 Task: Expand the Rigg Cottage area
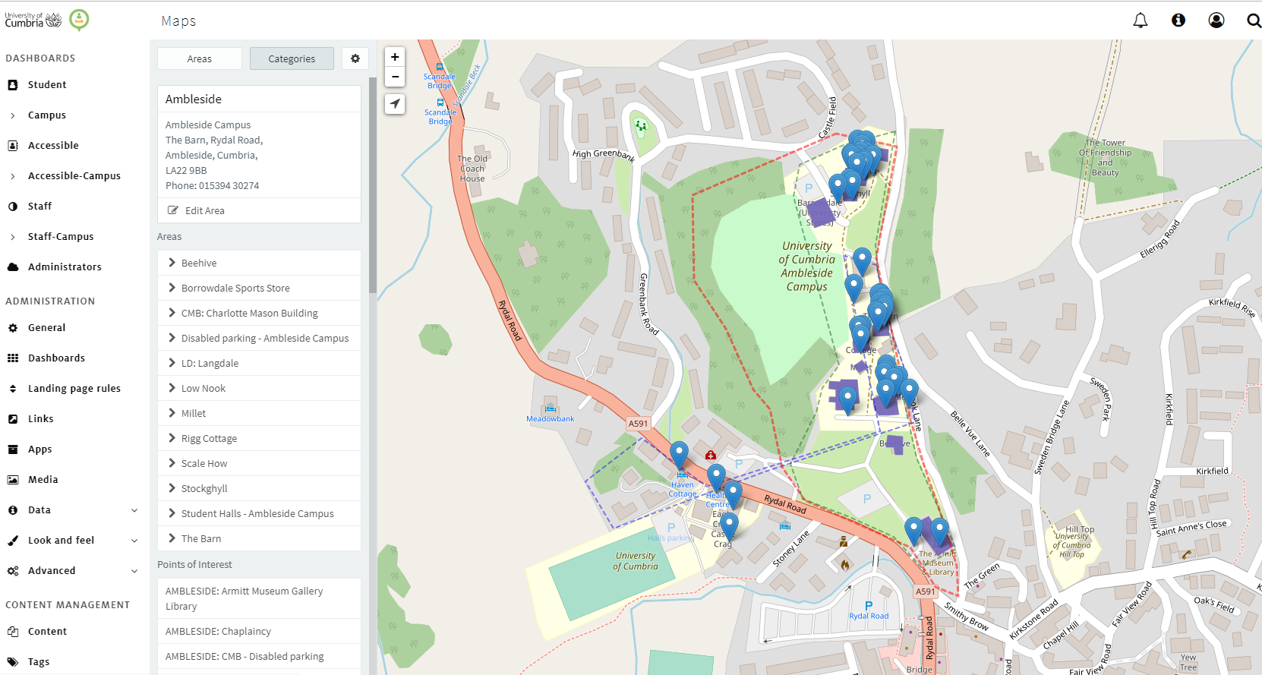tap(259, 438)
